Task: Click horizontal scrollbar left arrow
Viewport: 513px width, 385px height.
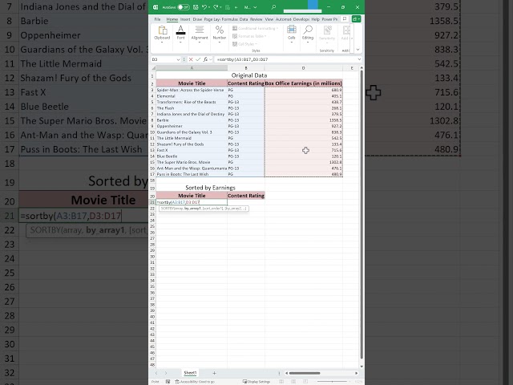Action: [x=286, y=373]
